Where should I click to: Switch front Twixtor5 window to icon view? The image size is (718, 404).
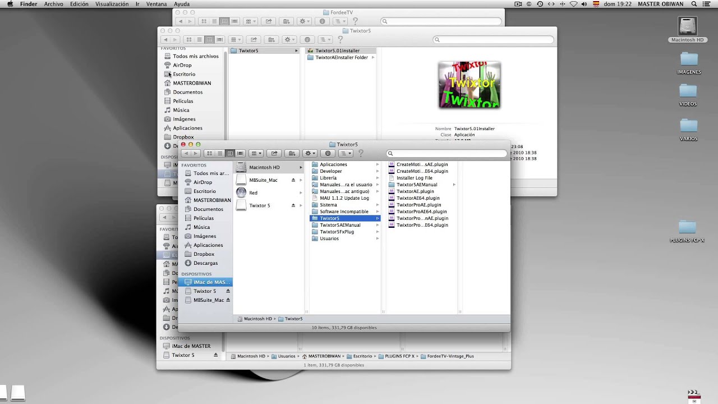click(x=210, y=153)
